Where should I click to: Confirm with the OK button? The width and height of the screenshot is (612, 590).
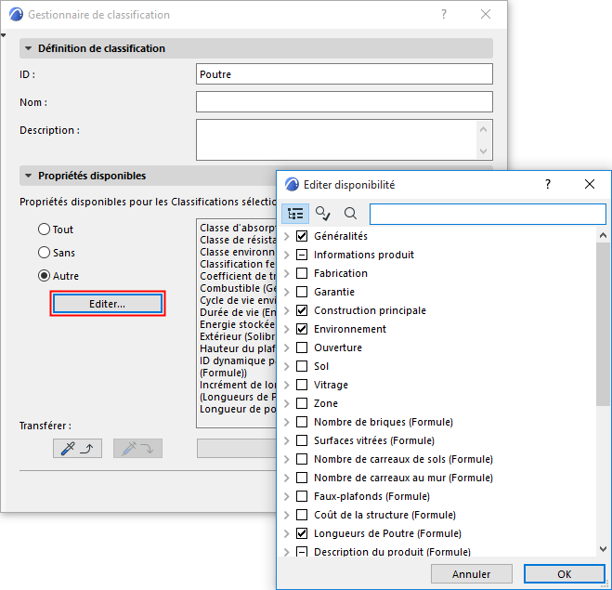(x=565, y=574)
